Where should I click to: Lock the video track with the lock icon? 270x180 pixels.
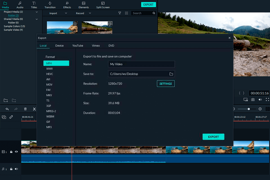tap(11, 152)
